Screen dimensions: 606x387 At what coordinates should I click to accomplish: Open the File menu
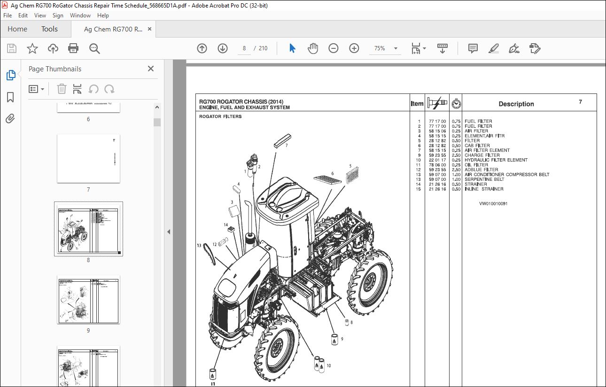[x=8, y=15]
